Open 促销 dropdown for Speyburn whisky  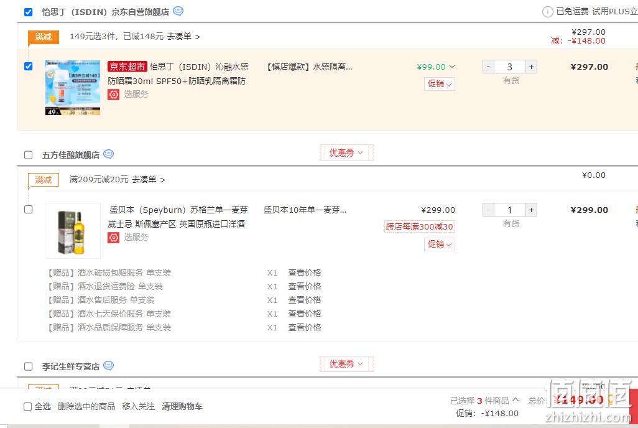coord(440,244)
